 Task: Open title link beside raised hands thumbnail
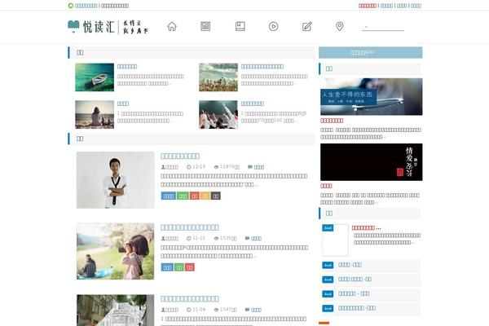pos(253,104)
